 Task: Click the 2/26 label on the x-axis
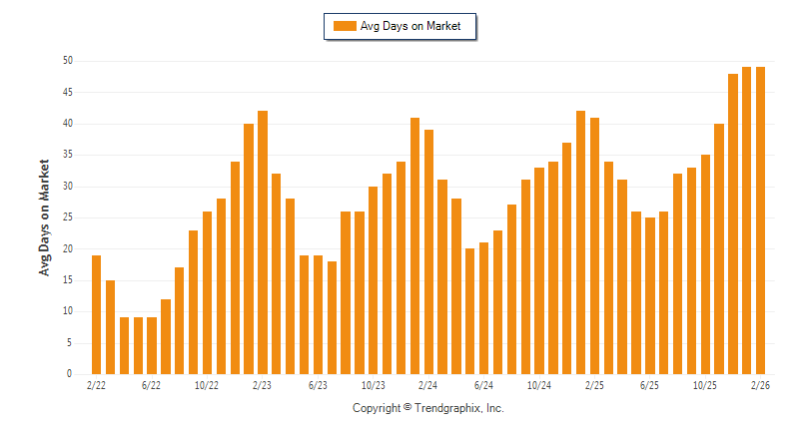760,385
